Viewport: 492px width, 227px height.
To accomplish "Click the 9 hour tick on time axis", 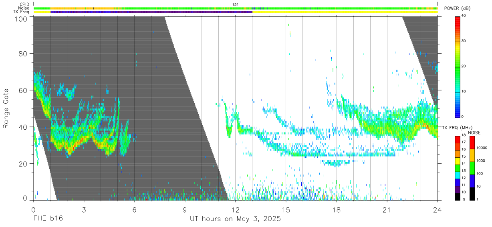I will pos(185,210).
